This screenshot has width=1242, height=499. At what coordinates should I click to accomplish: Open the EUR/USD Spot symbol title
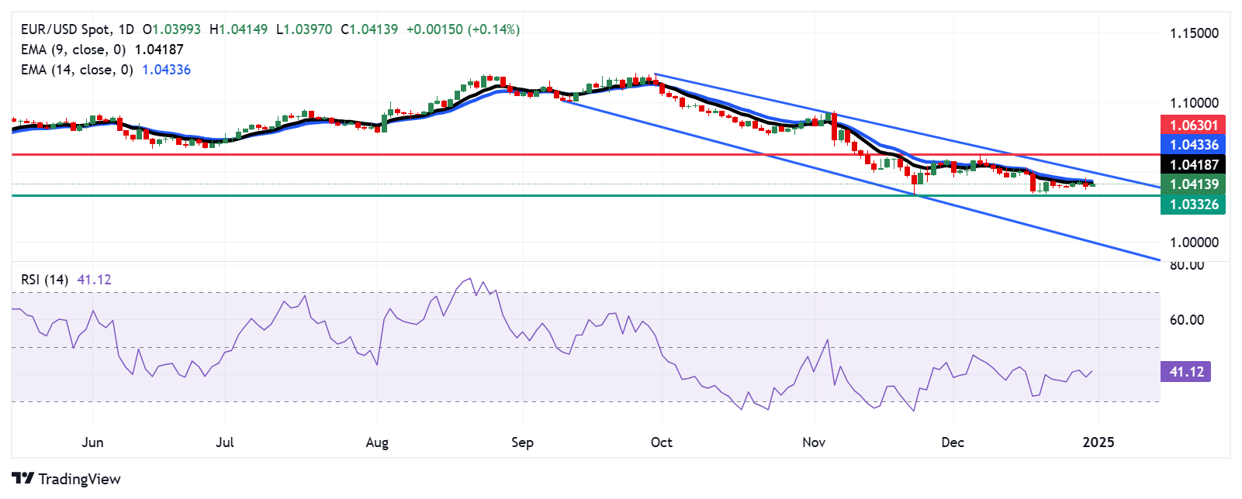(65, 29)
